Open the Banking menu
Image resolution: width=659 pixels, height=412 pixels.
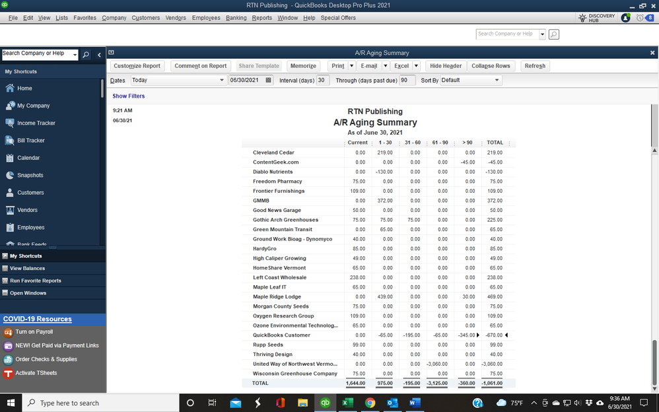(238, 18)
